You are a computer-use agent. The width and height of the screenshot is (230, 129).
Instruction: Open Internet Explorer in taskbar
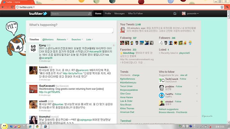click(30, 126)
